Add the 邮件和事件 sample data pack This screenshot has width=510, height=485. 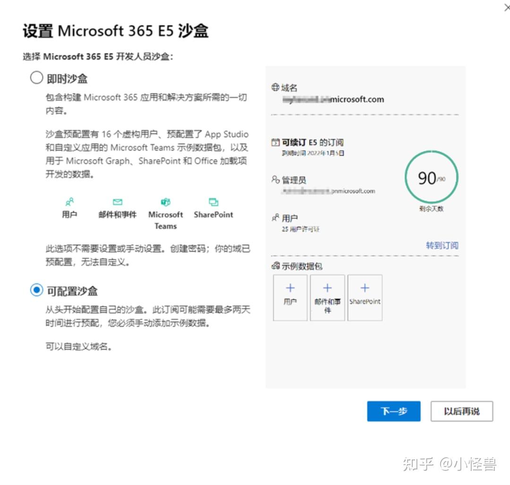coord(327,298)
